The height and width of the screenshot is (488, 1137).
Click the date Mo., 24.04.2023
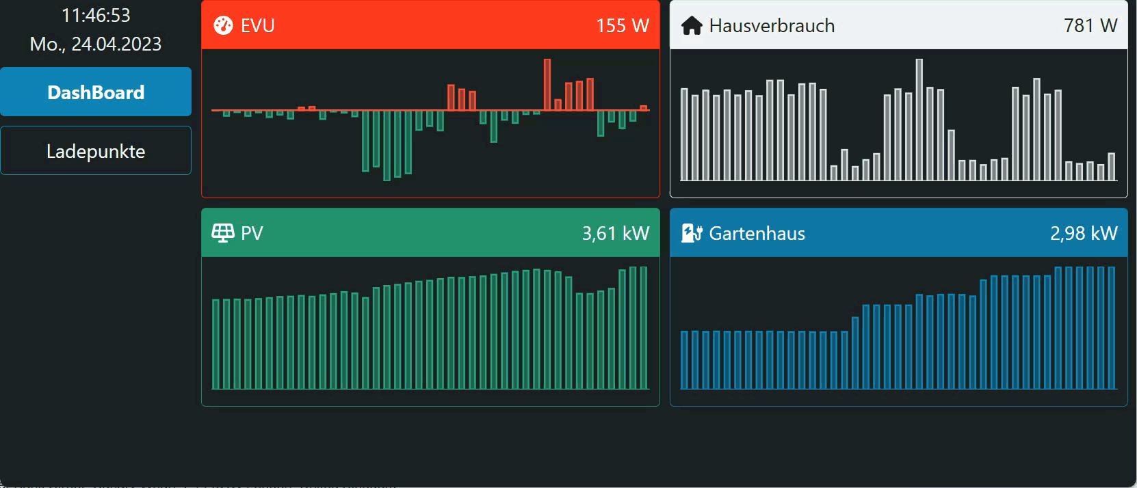pos(96,44)
